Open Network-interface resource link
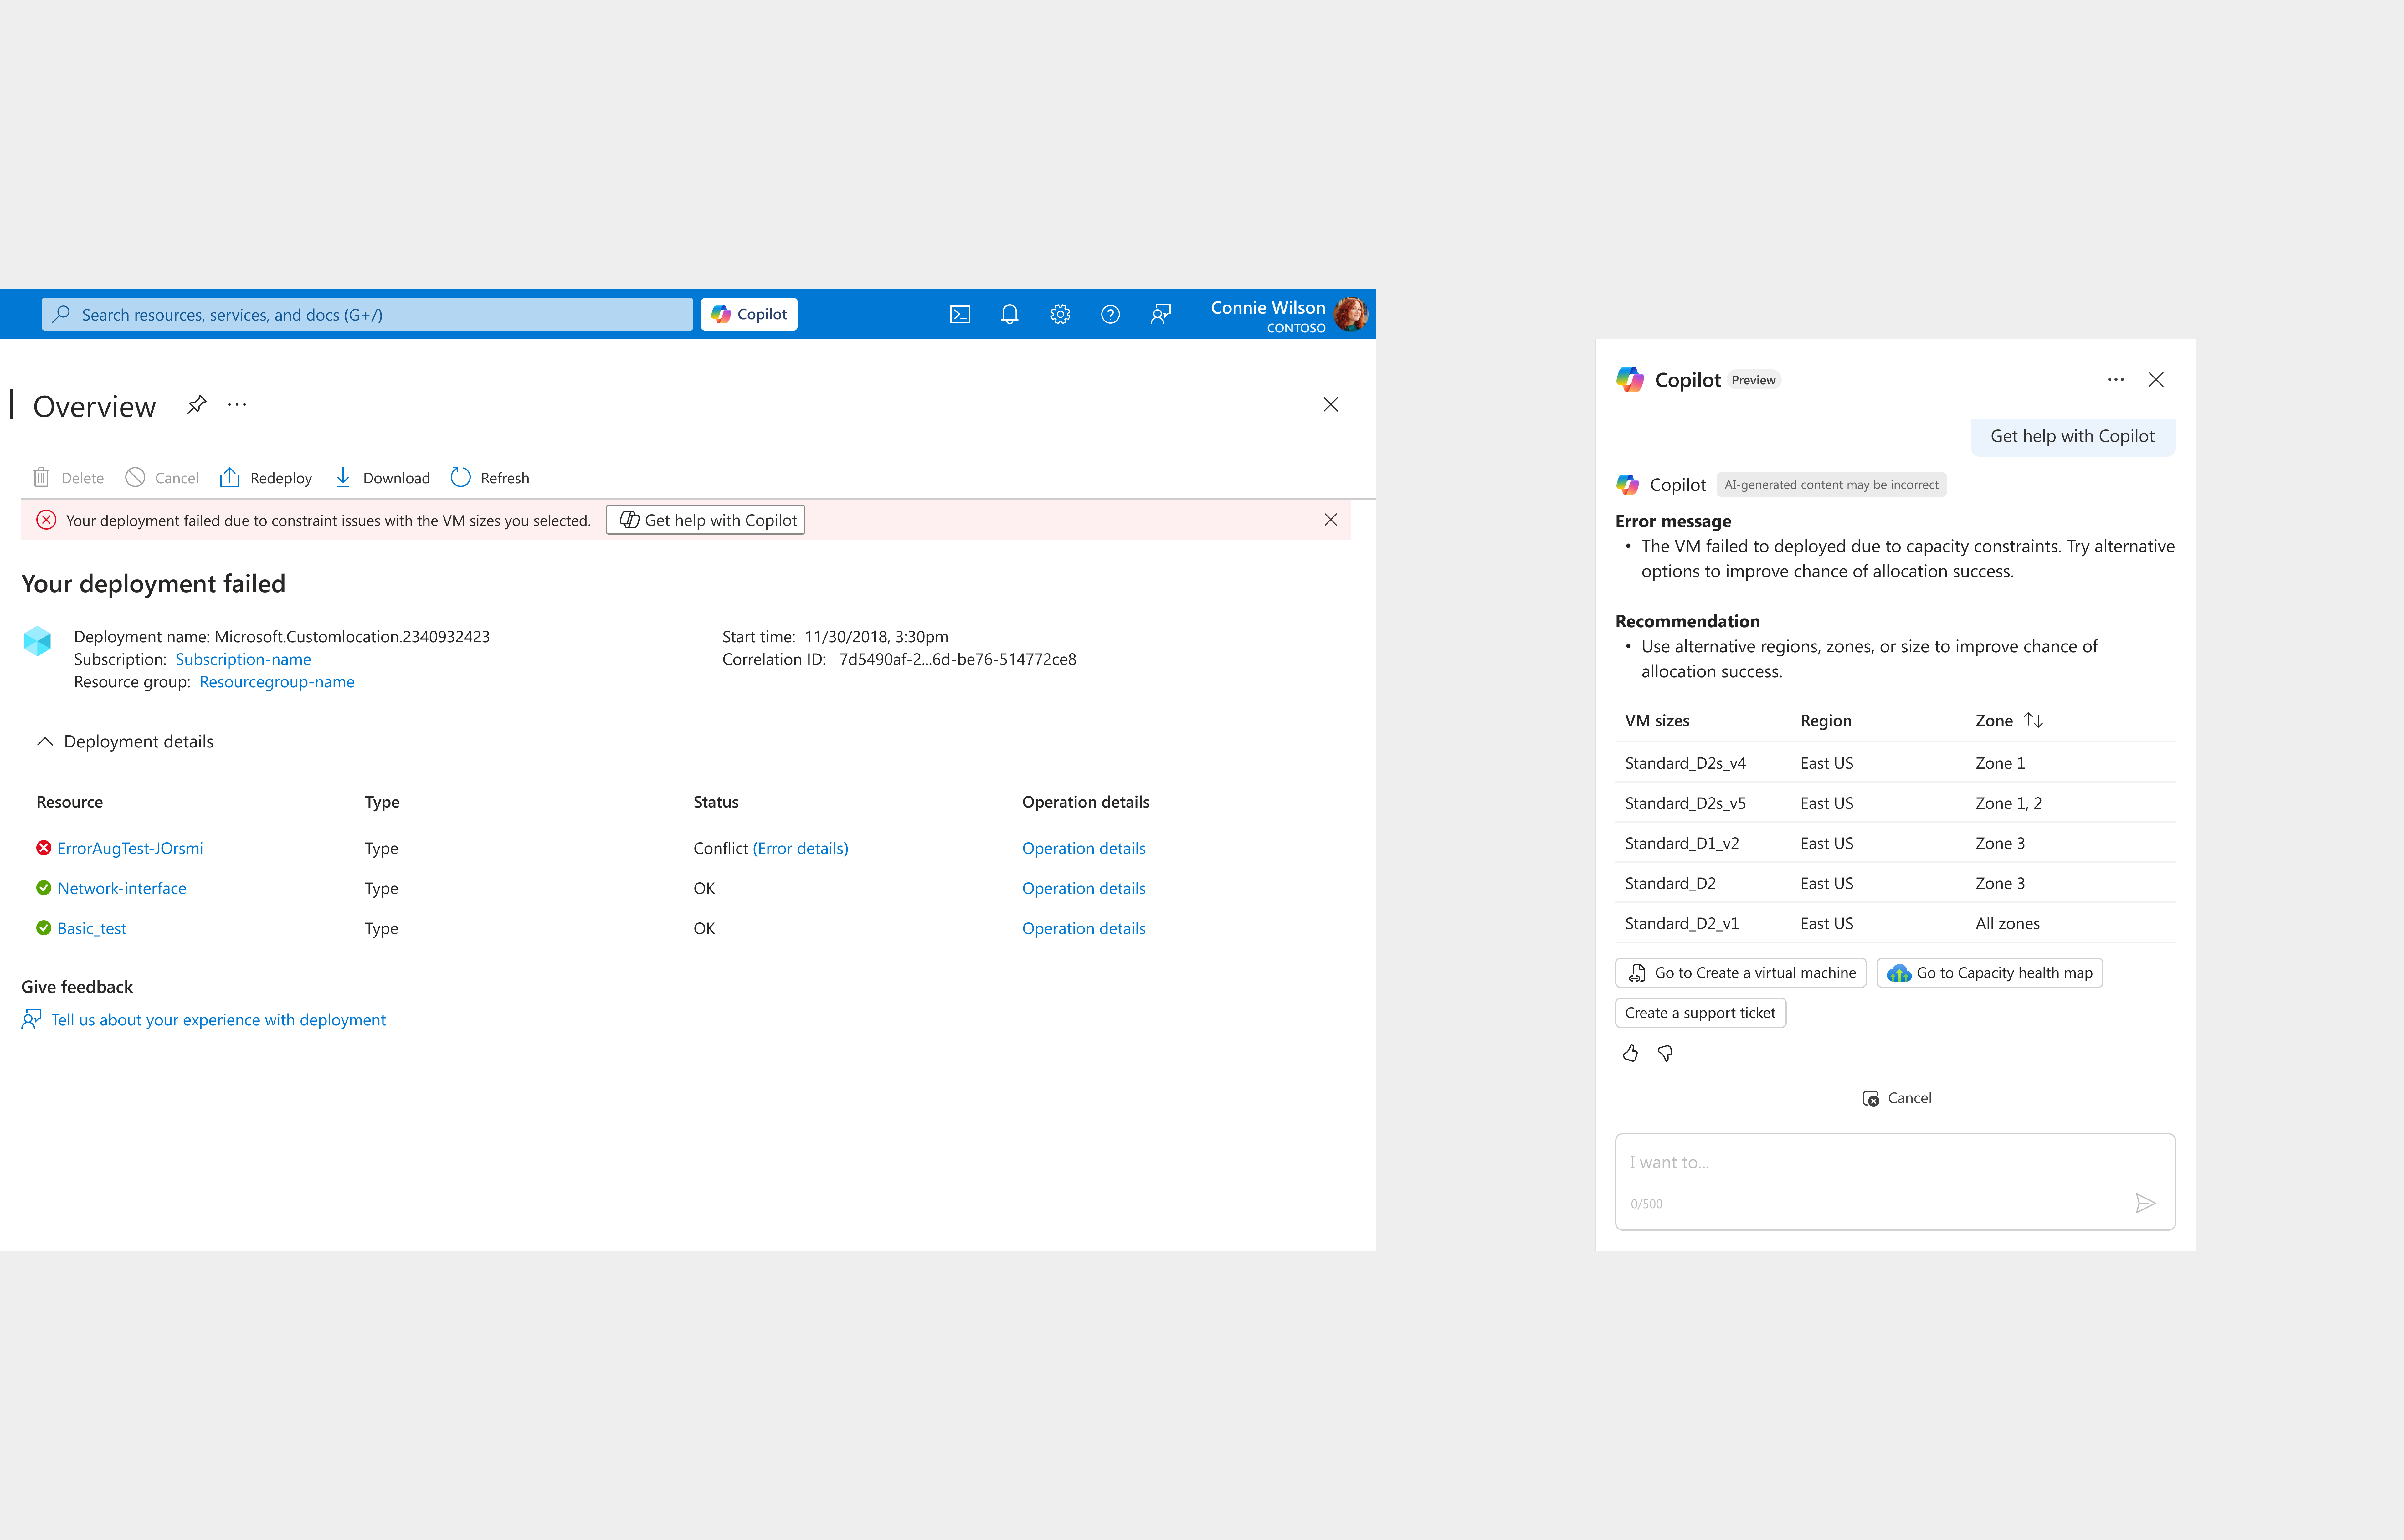This screenshot has height=1540, width=2404. (122, 888)
